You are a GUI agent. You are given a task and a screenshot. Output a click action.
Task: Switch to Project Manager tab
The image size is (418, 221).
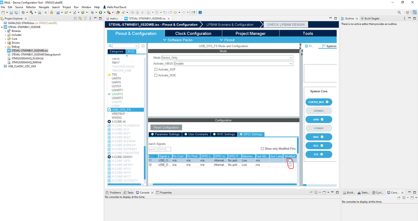click(251, 33)
